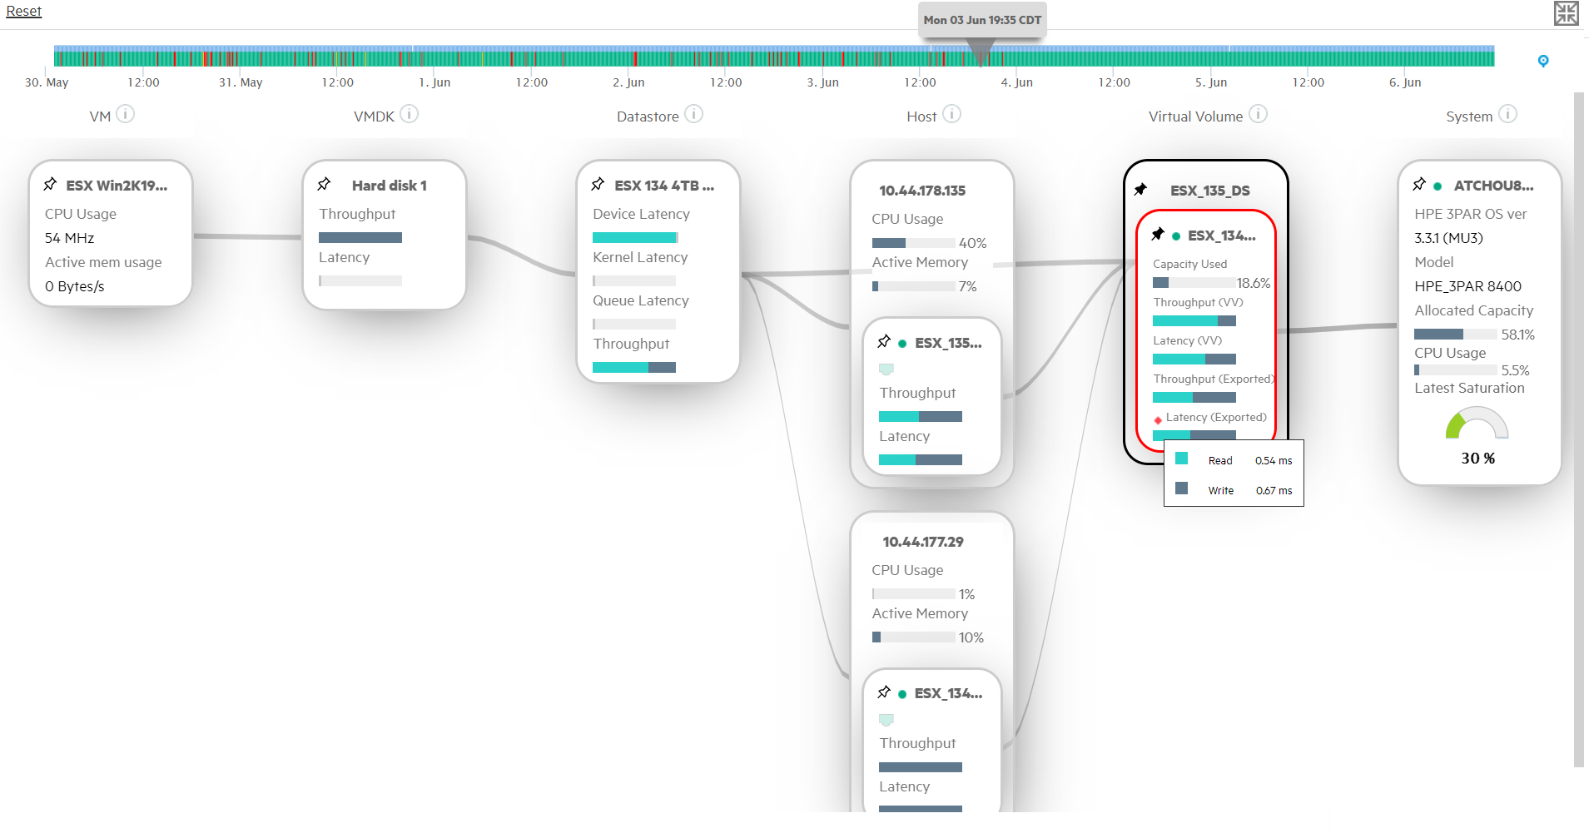Screen dimensions: 1589x833
Task: Click the 10% Active Memory bar of 10.44.177.29
Action: pyautogui.click(x=913, y=637)
